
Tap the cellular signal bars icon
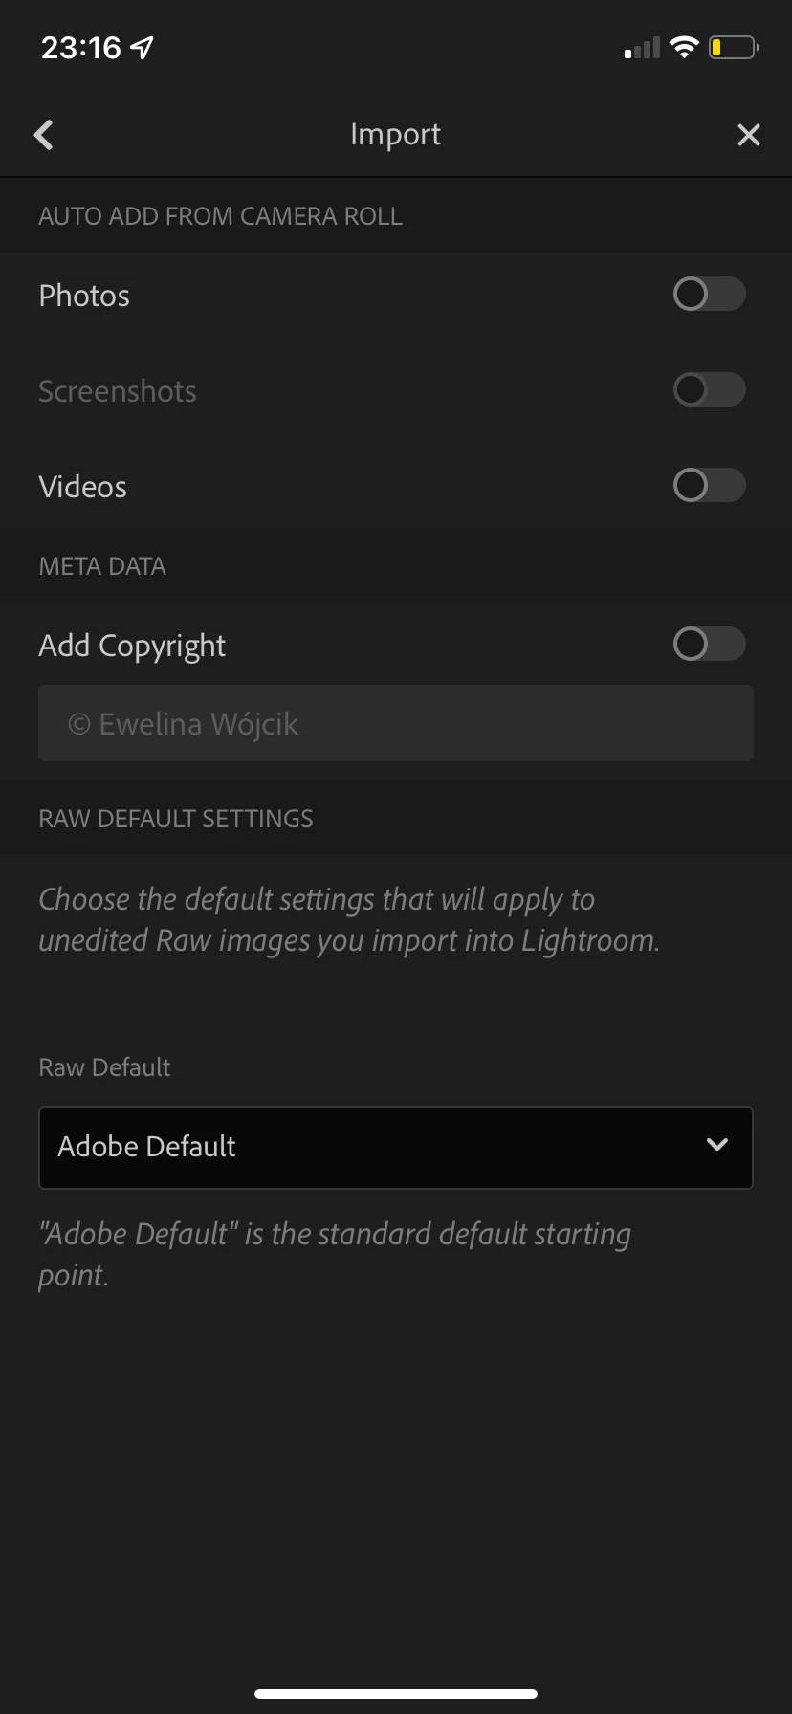click(x=642, y=48)
